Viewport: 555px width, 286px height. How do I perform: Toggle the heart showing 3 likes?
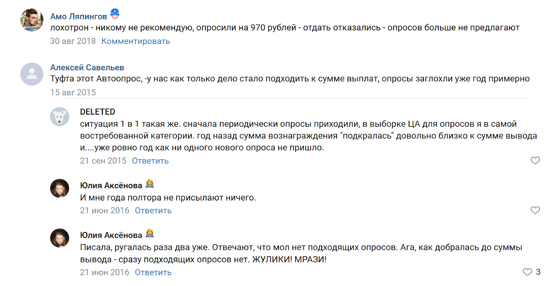527,272
